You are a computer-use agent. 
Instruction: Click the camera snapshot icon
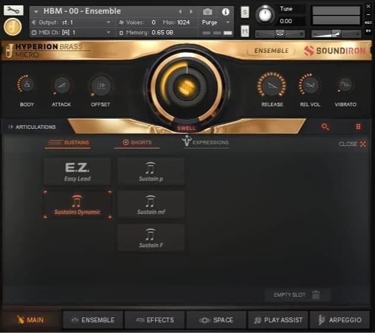[x=208, y=11]
